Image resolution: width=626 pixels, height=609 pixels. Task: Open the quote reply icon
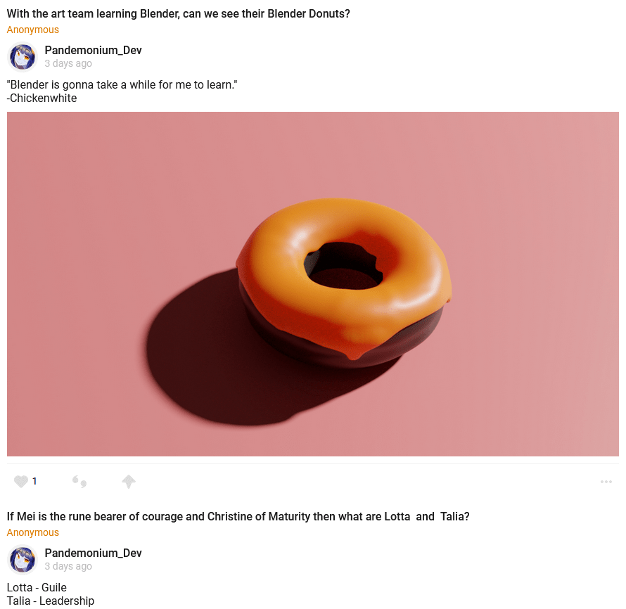[x=79, y=482]
